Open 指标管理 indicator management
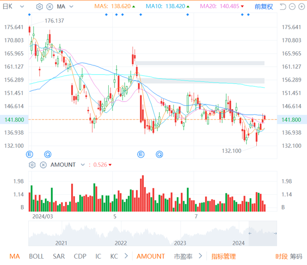 (223, 256)
